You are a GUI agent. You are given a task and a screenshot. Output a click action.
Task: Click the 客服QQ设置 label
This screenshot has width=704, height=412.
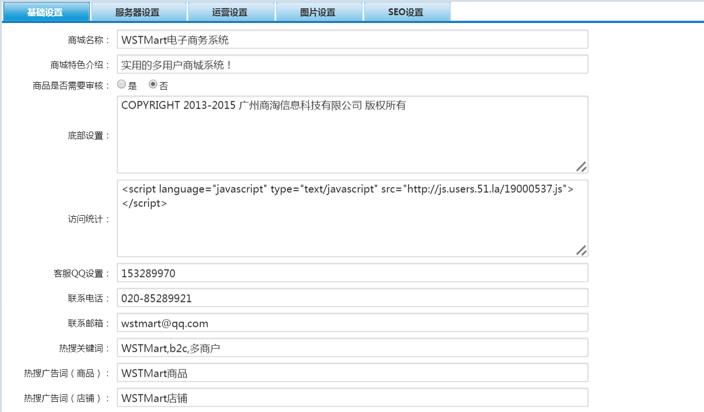[x=81, y=274]
